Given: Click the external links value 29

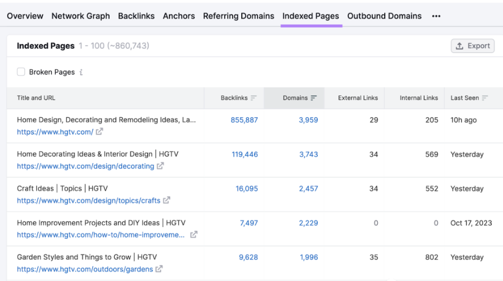Looking at the screenshot, I should (374, 120).
